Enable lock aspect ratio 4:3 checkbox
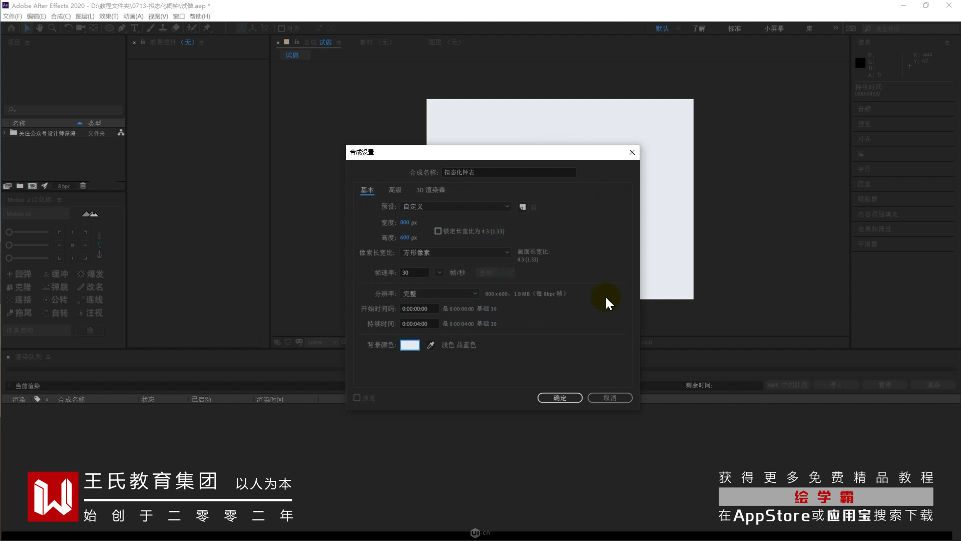The height and width of the screenshot is (541, 961). [438, 231]
